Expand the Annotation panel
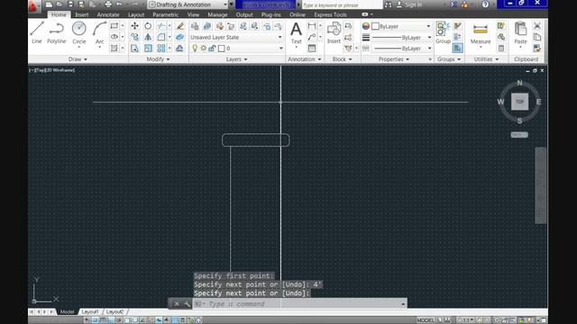The width and height of the screenshot is (577, 324). (305, 59)
